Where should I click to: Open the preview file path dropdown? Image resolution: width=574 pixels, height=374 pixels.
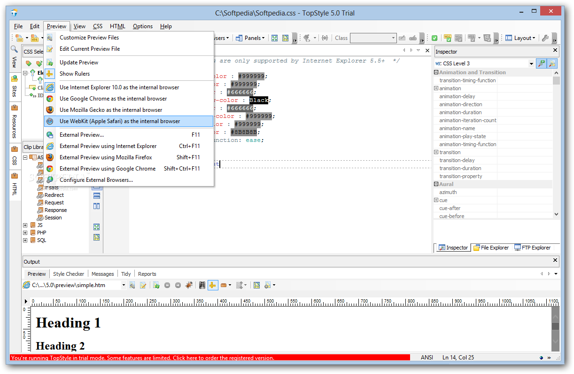pyautogui.click(x=124, y=285)
